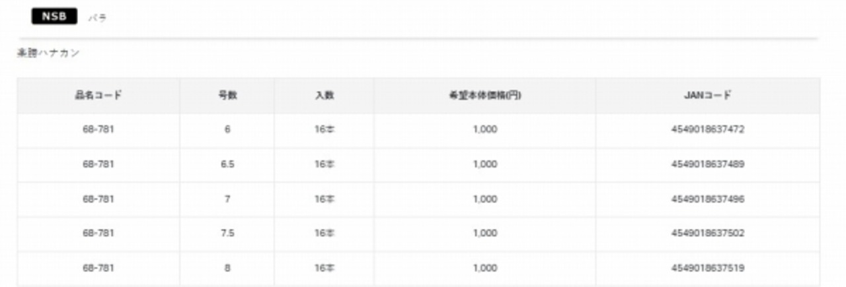Select size cell 6.5 in 号数 column

[227, 164]
